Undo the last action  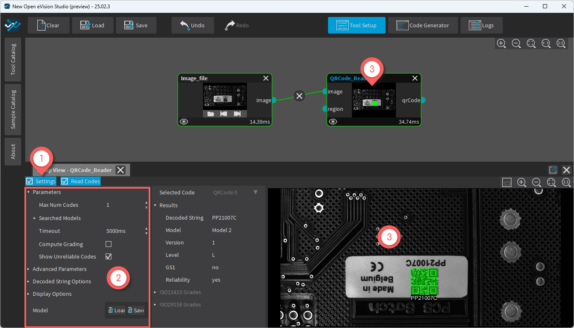[193, 25]
